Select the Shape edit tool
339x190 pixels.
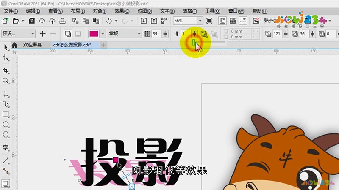[6, 58]
